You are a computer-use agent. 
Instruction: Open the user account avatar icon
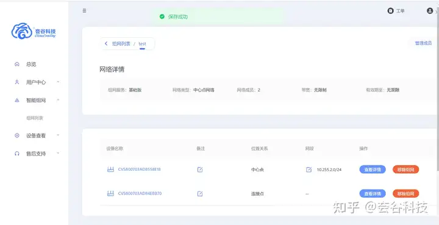point(430,11)
